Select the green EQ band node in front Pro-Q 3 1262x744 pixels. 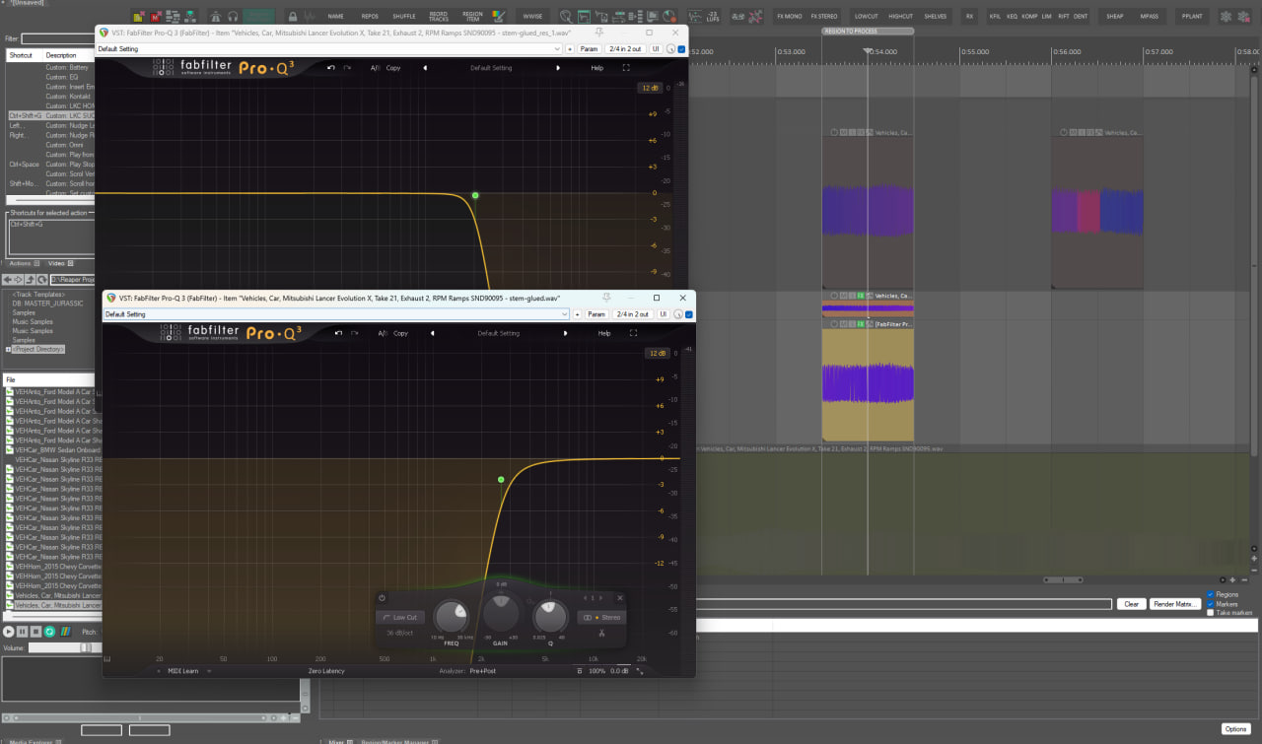[x=501, y=480]
